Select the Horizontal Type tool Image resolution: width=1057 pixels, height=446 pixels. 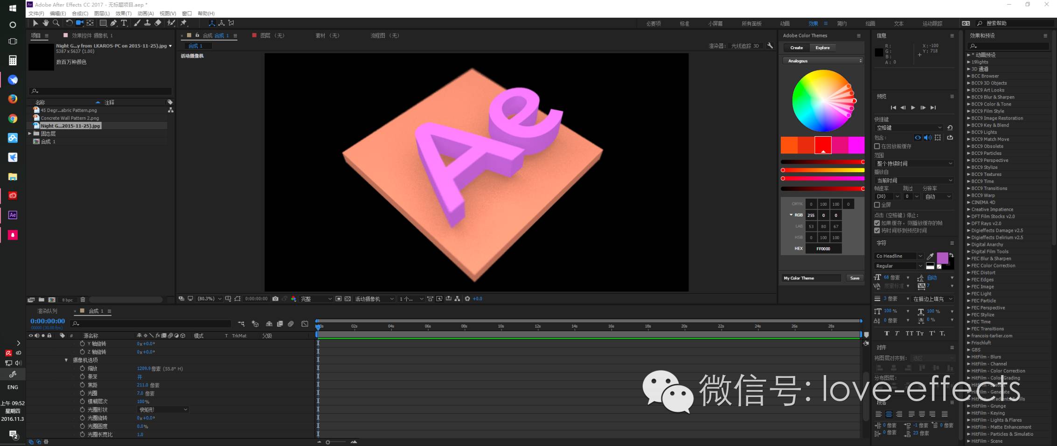(124, 23)
